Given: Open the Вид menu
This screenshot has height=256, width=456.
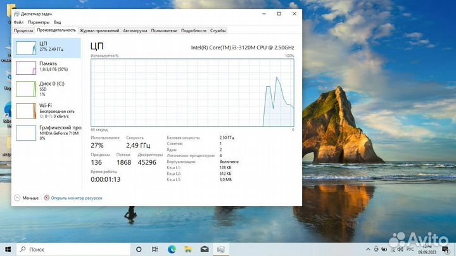Looking at the screenshot, I should coord(57,22).
